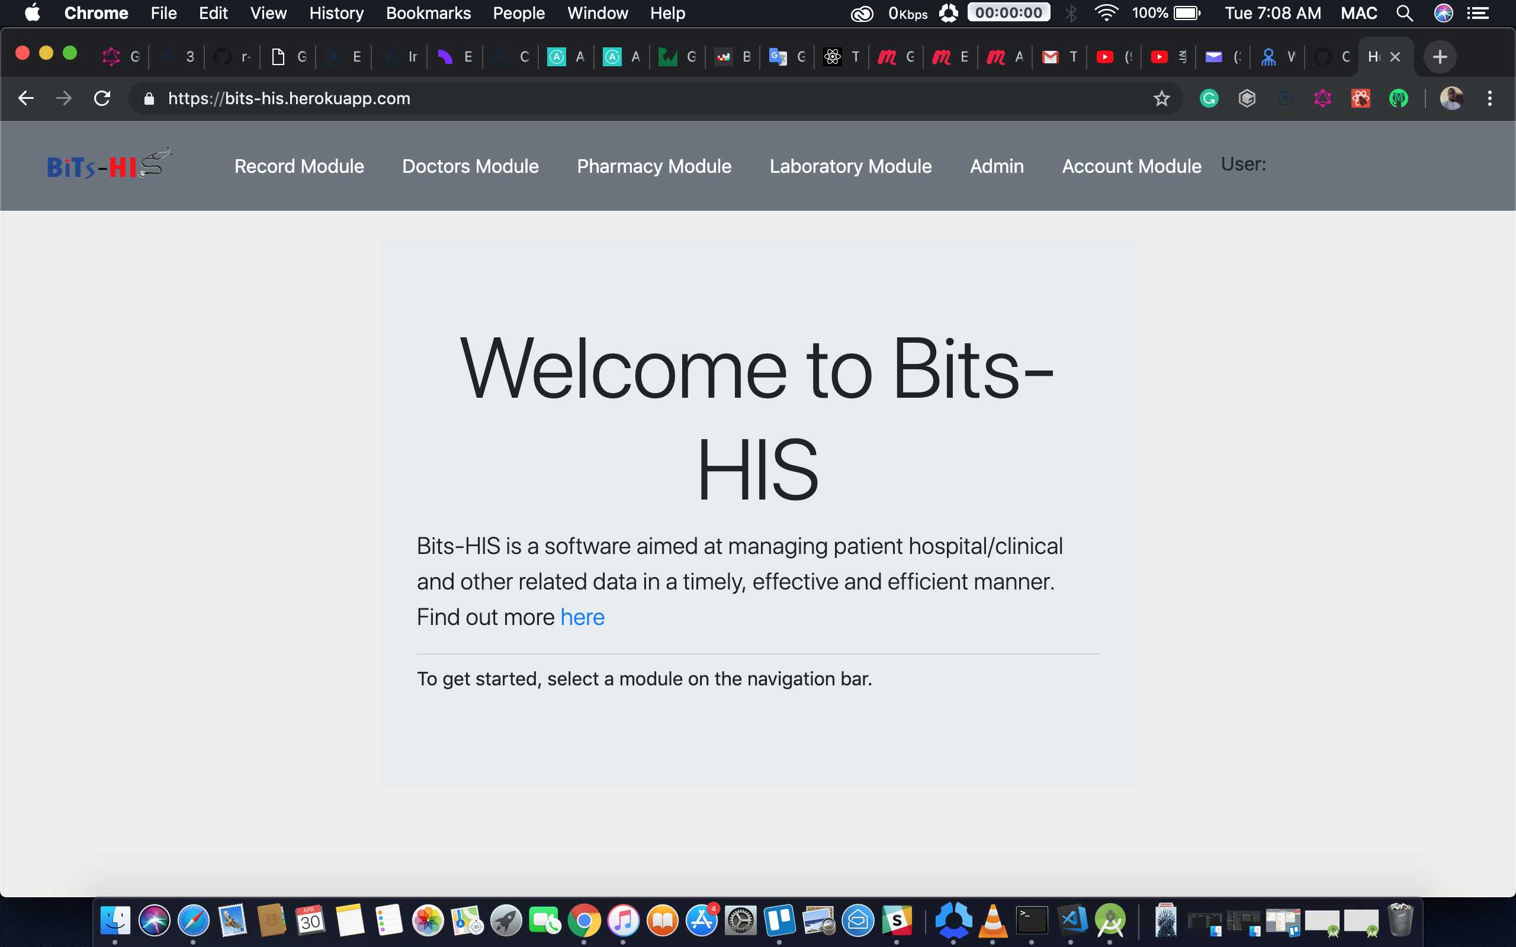Open Google Chrome in the Dock
The width and height of the screenshot is (1516, 947).
pyautogui.click(x=584, y=921)
